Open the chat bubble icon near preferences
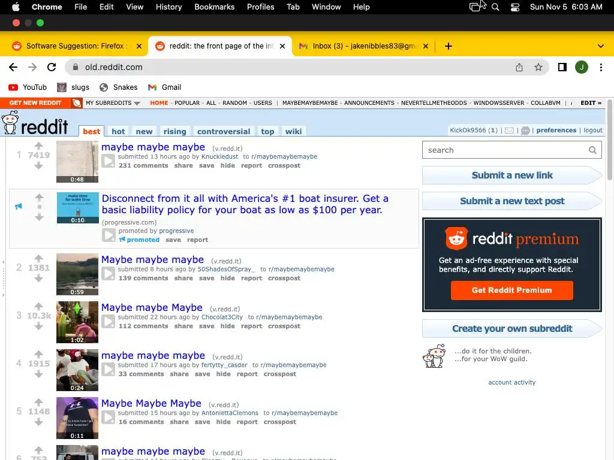Screen dimensions: 614x460 [x=525, y=131]
